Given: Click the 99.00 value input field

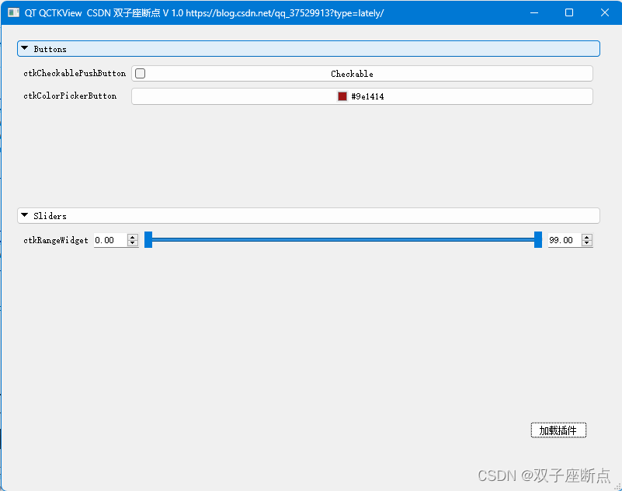Looking at the screenshot, I should click(563, 239).
